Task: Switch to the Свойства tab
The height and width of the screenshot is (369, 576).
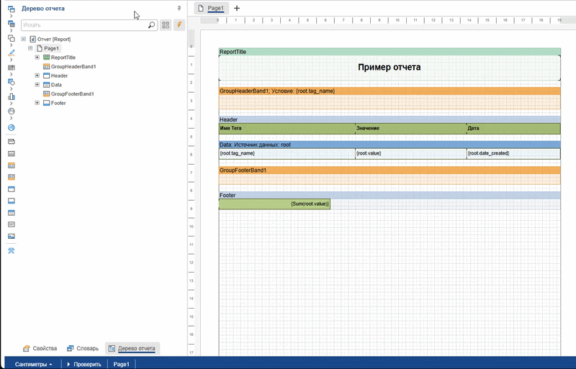Action: [39, 348]
